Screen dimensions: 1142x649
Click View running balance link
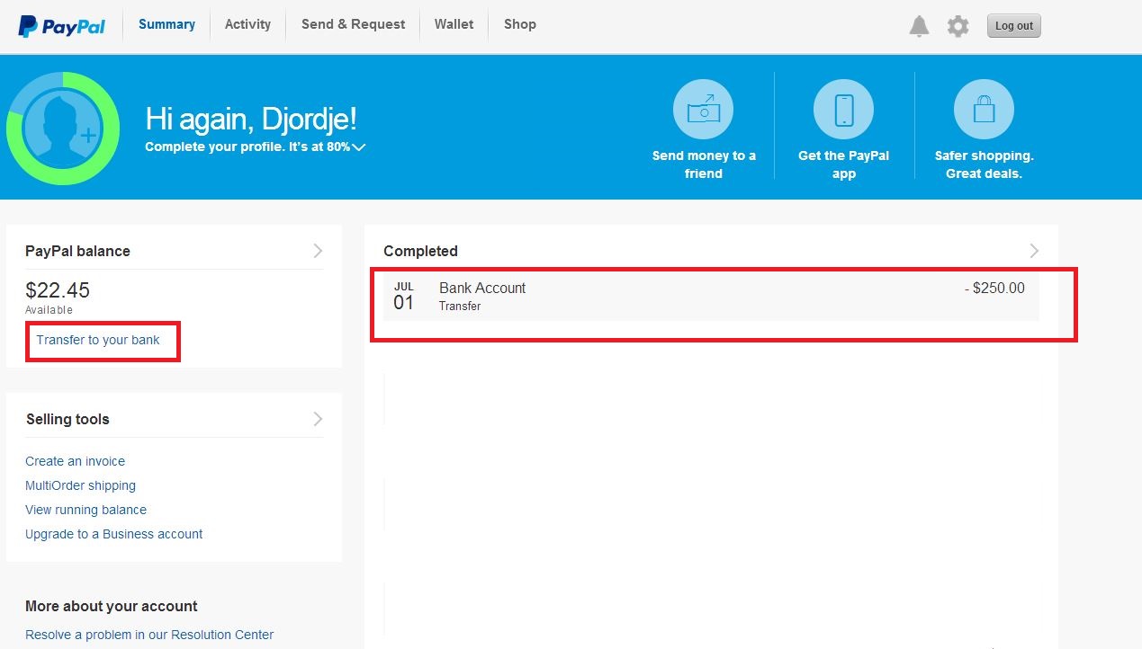(86, 510)
